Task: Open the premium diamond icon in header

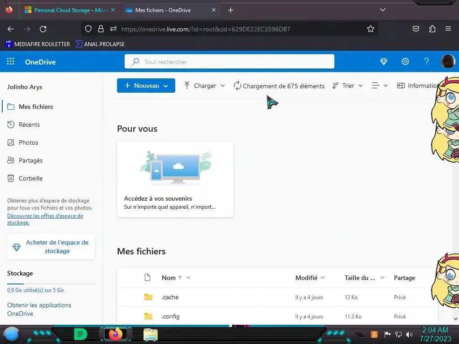Action: tap(384, 61)
